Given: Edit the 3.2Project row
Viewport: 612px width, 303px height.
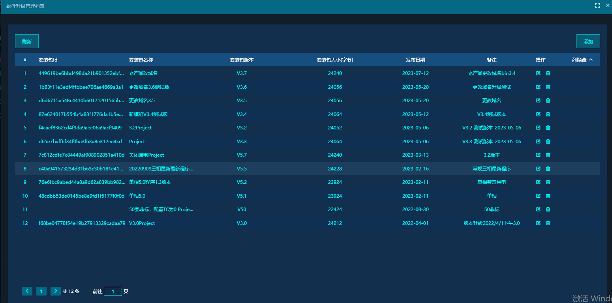Looking at the screenshot, I should [x=538, y=128].
